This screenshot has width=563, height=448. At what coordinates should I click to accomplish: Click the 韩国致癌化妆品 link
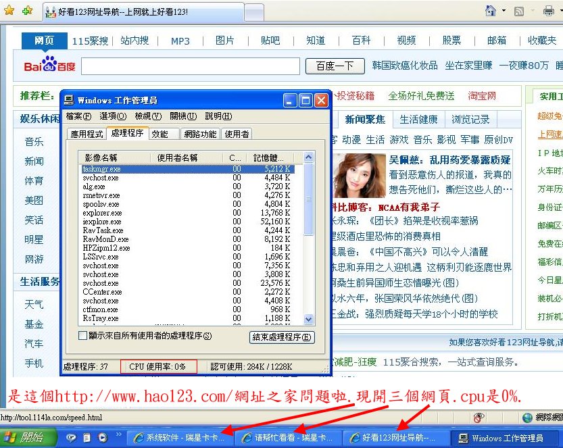pyautogui.click(x=405, y=66)
